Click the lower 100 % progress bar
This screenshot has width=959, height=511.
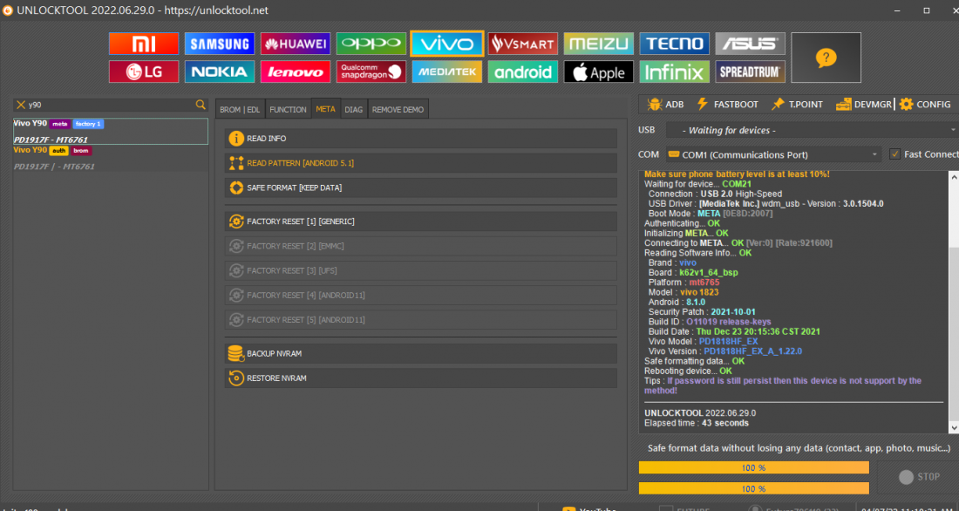(753, 488)
